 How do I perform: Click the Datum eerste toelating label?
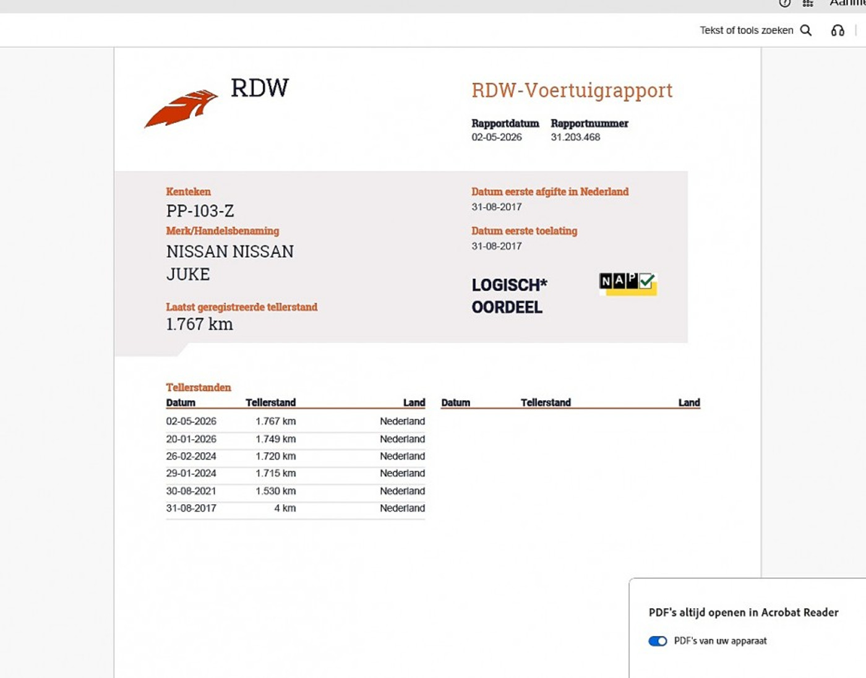coord(524,231)
